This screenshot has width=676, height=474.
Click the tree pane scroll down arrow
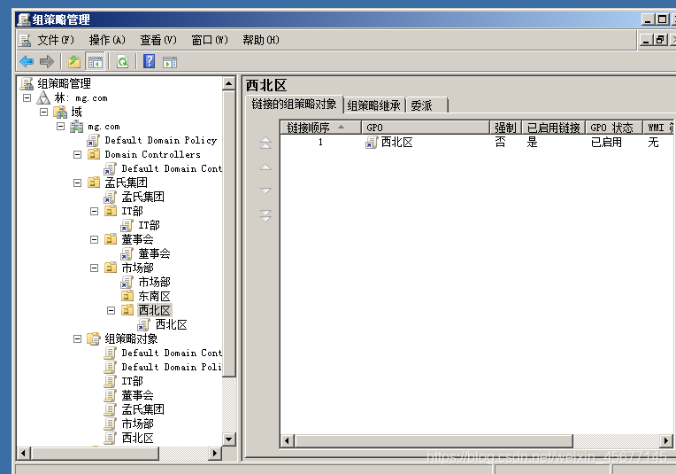coord(228,439)
